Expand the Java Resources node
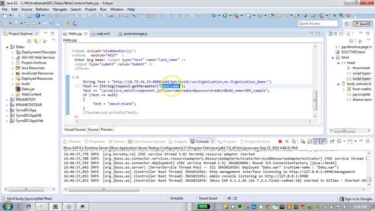This screenshot has height=211, width=375. pos(13,68)
